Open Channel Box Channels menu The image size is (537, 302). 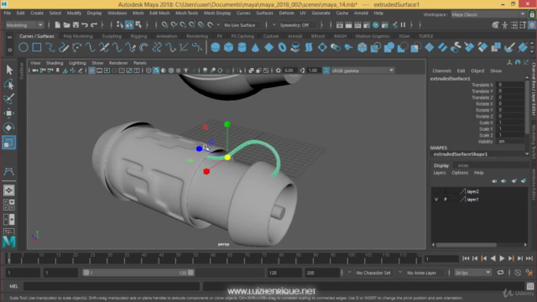[x=441, y=70]
